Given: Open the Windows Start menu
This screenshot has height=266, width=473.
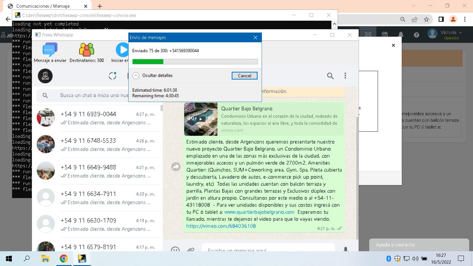Looking at the screenshot, I should (x=9, y=259).
